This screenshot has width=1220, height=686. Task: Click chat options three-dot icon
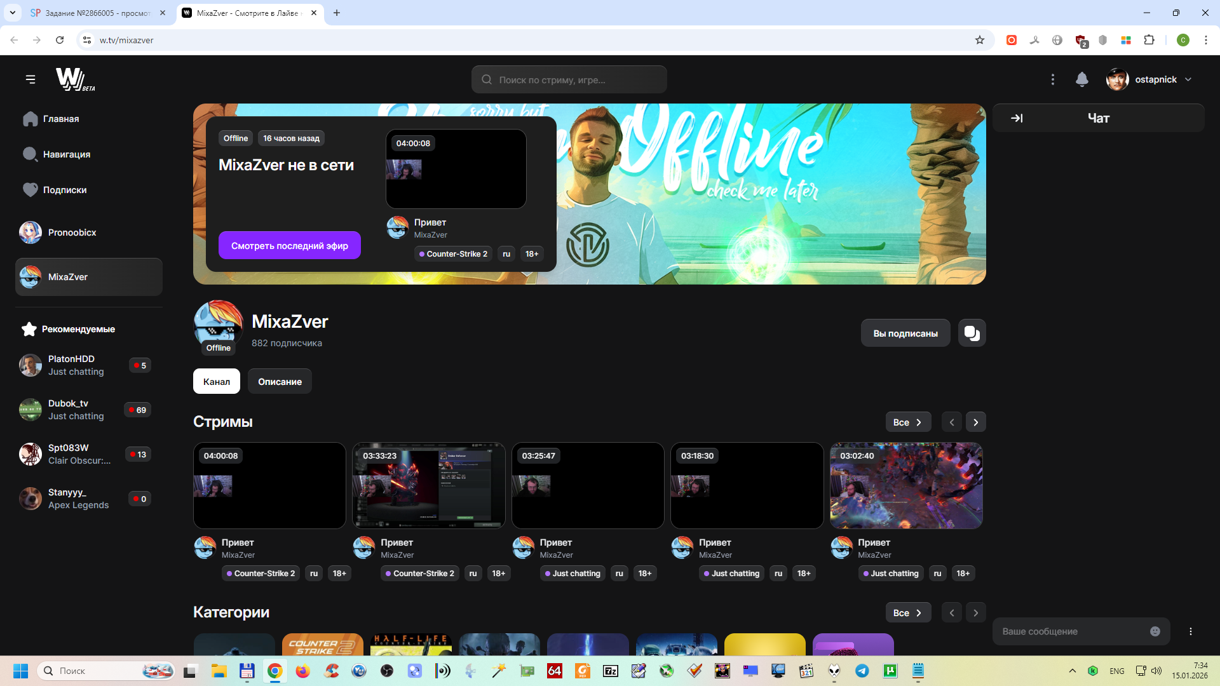(1190, 631)
